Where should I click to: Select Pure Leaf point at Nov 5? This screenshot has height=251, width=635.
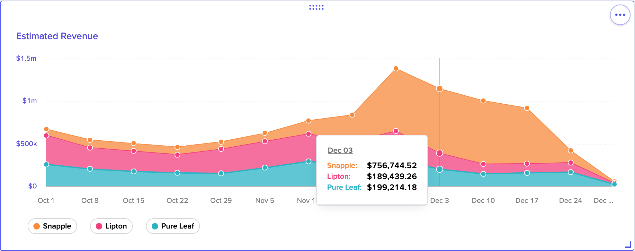[265, 168]
